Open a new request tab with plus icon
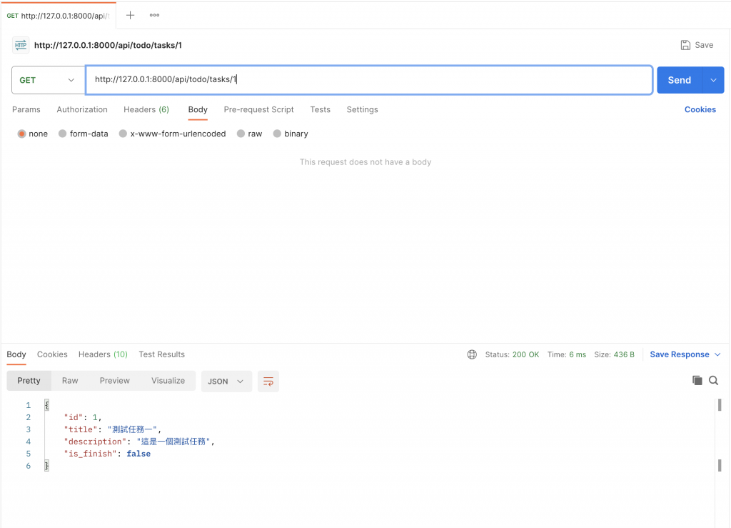Image resolution: width=731 pixels, height=528 pixels. [130, 16]
